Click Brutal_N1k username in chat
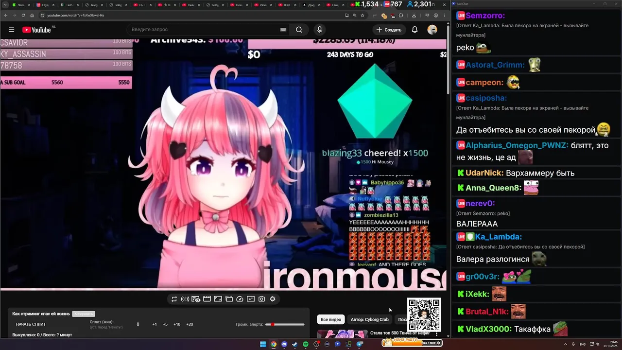 [x=487, y=312]
